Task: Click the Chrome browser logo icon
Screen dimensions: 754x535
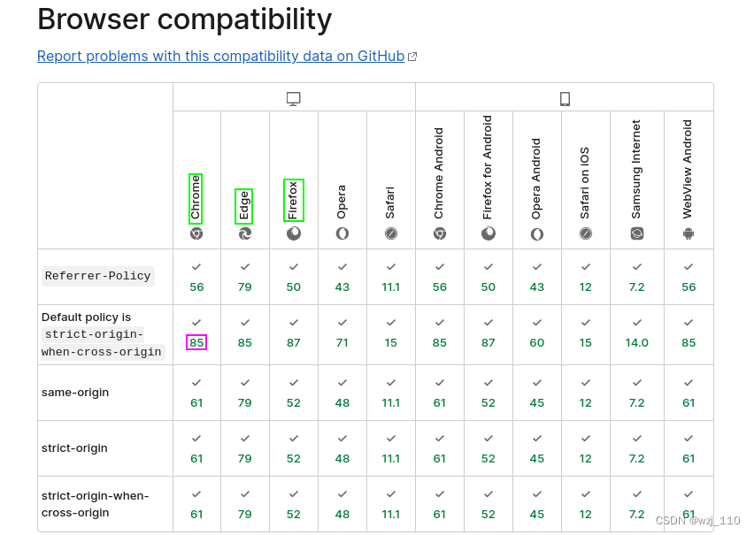Action: pos(196,233)
